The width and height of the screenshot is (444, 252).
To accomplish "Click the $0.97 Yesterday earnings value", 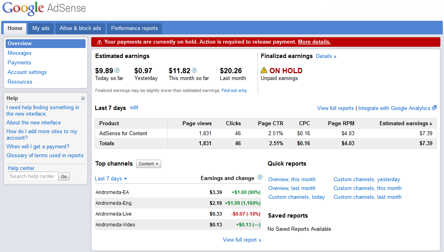I will 143,70.
